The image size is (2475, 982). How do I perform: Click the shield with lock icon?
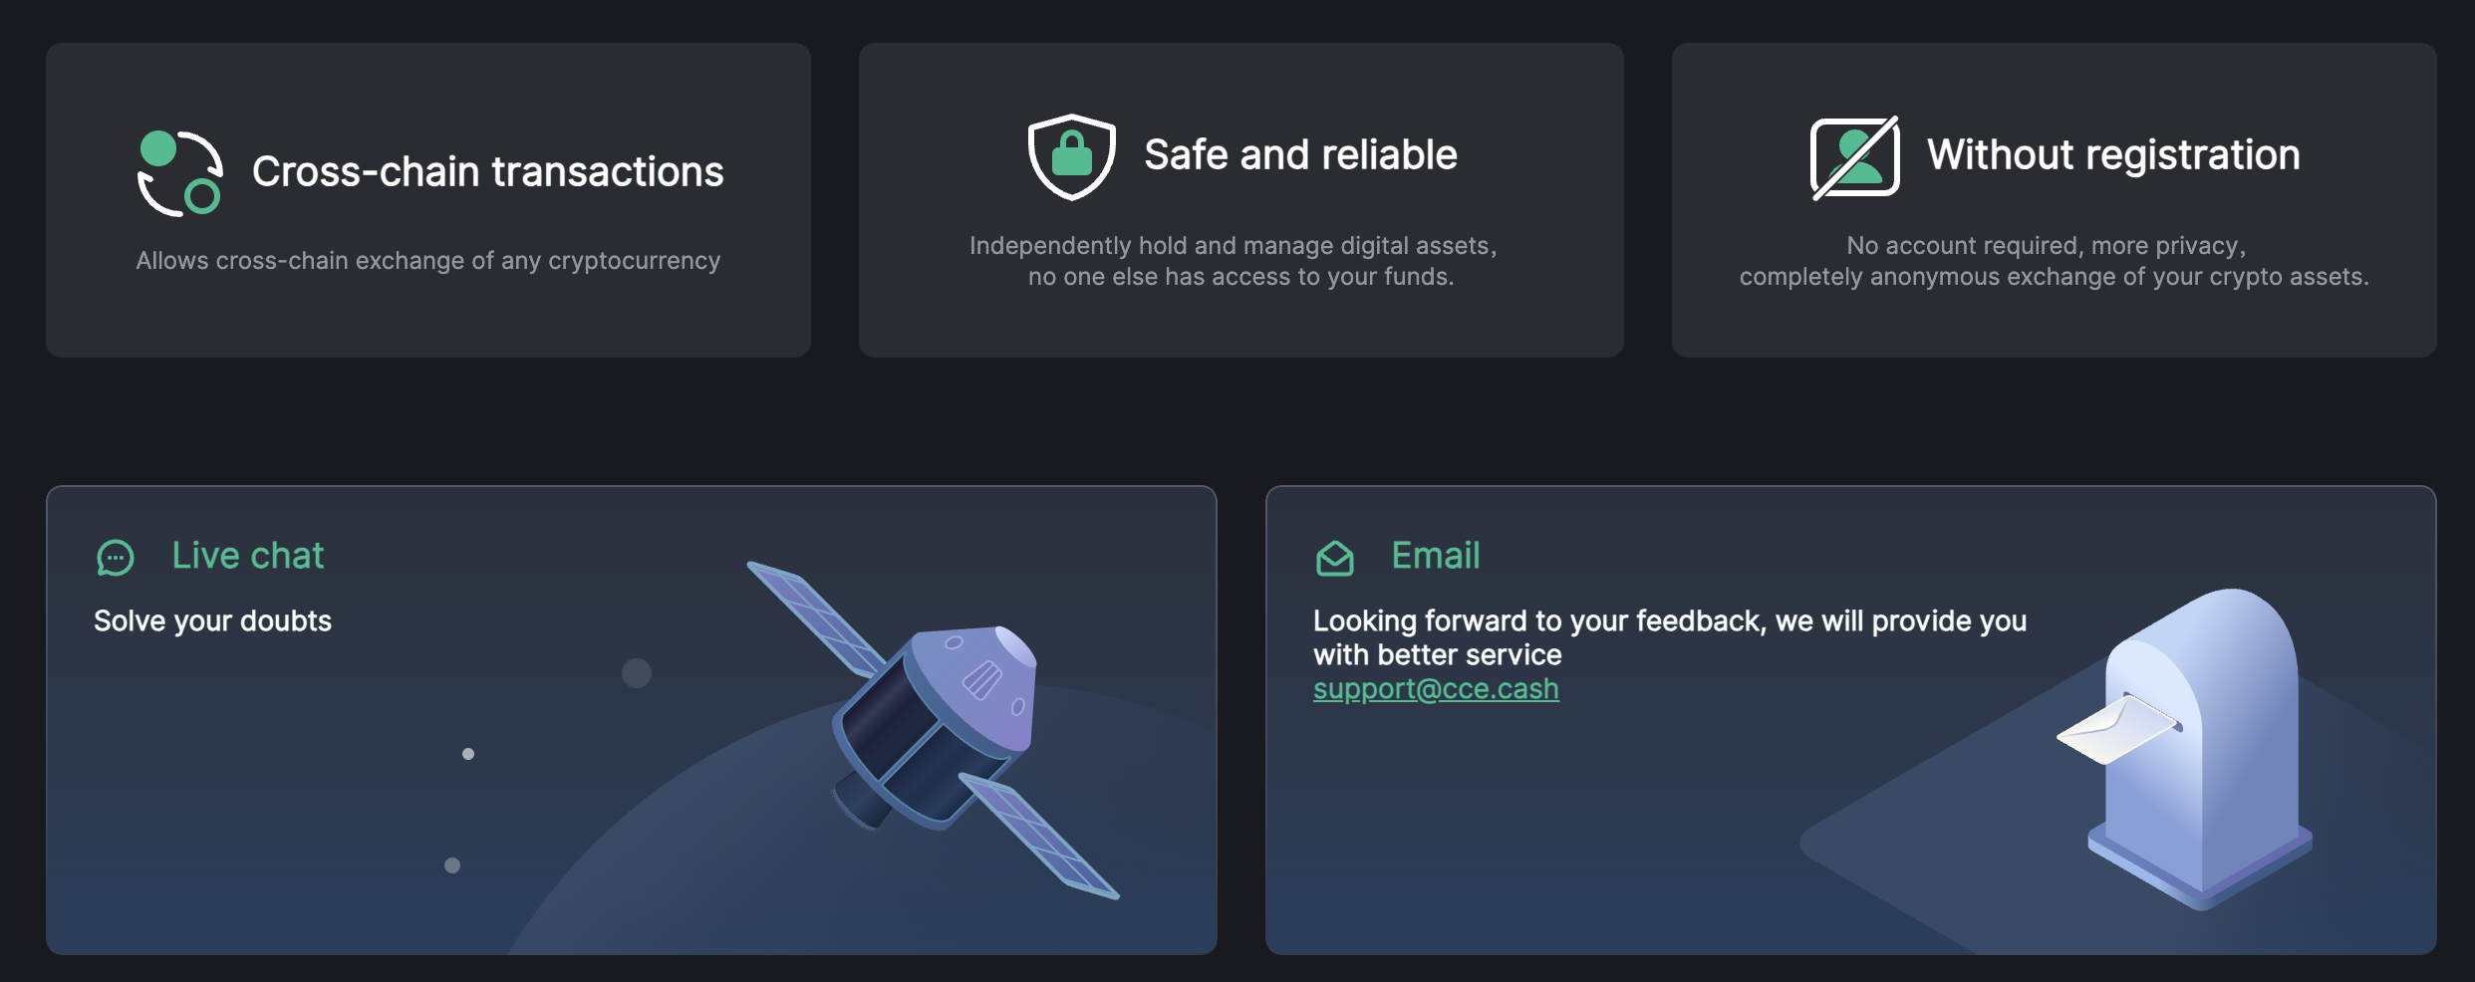1071,156
